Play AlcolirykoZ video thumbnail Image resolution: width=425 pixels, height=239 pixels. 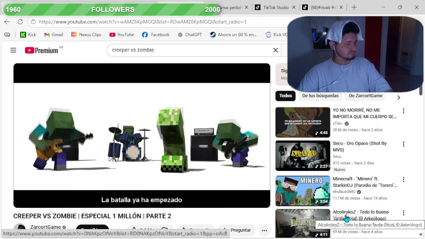(x=303, y=223)
